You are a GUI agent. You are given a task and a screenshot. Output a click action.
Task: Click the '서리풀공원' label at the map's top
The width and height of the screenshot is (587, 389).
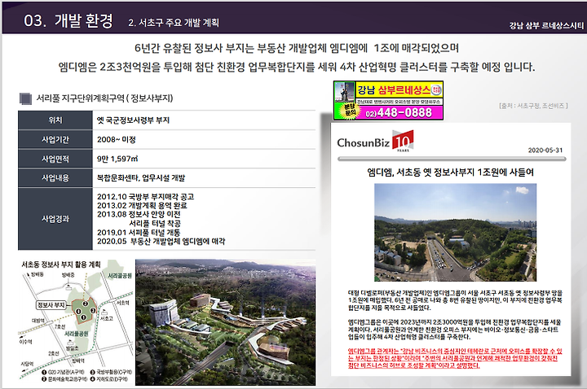120,276
